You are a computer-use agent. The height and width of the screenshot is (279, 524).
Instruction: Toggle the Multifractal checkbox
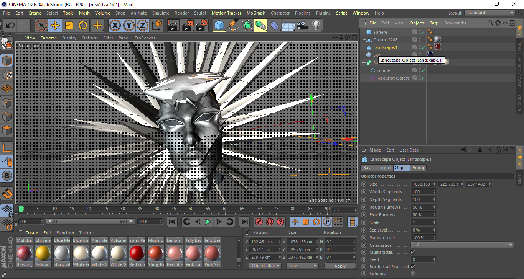(413, 252)
